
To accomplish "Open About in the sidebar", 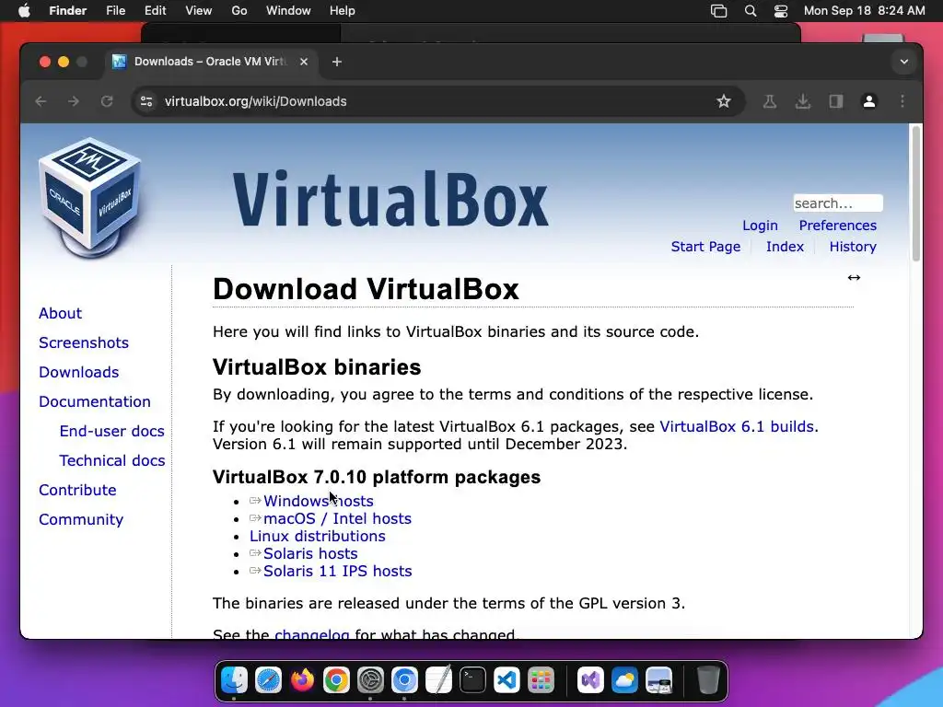I will [x=60, y=313].
